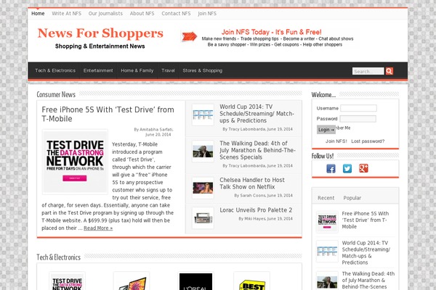Click byline 'By Miki Hayes, June 19, 2014'

pyautogui.click(x=265, y=219)
